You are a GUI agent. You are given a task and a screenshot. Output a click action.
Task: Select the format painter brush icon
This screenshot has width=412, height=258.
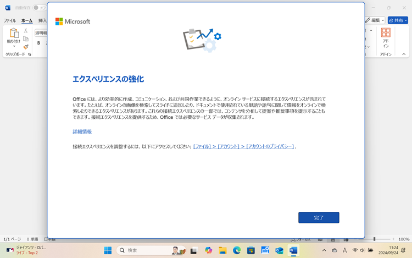tap(26, 47)
